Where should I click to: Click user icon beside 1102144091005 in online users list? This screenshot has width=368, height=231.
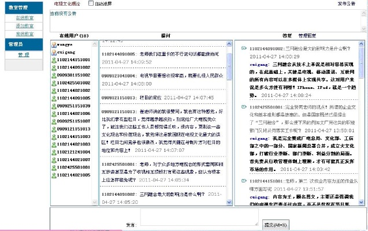[x=54, y=99]
